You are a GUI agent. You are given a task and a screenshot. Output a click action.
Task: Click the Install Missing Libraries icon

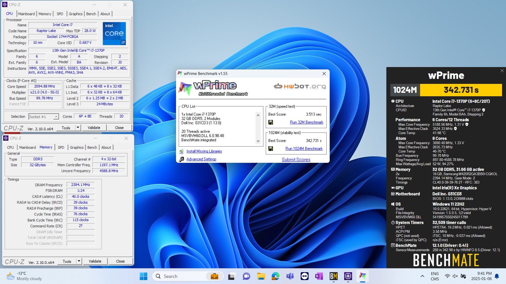point(181,151)
